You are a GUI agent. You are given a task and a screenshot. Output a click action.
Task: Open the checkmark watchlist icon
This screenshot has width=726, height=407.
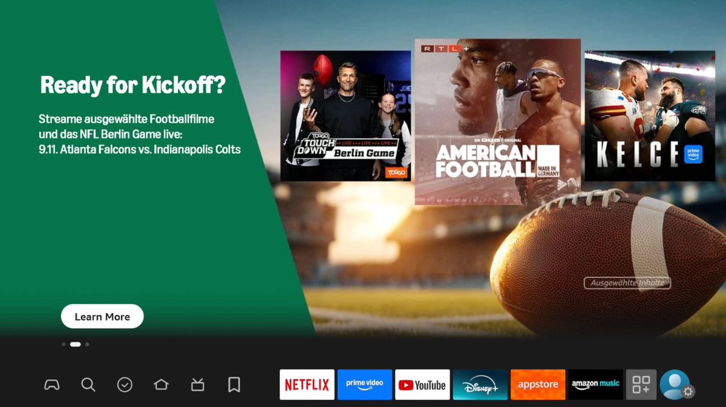(125, 385)
